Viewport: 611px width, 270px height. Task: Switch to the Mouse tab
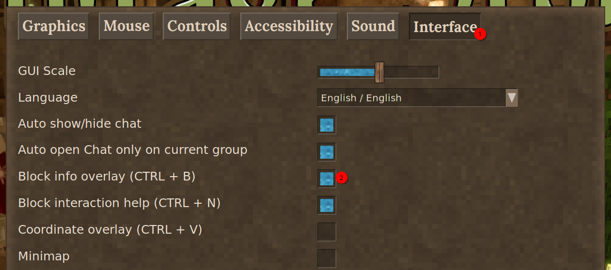click(x=126, y=26)
